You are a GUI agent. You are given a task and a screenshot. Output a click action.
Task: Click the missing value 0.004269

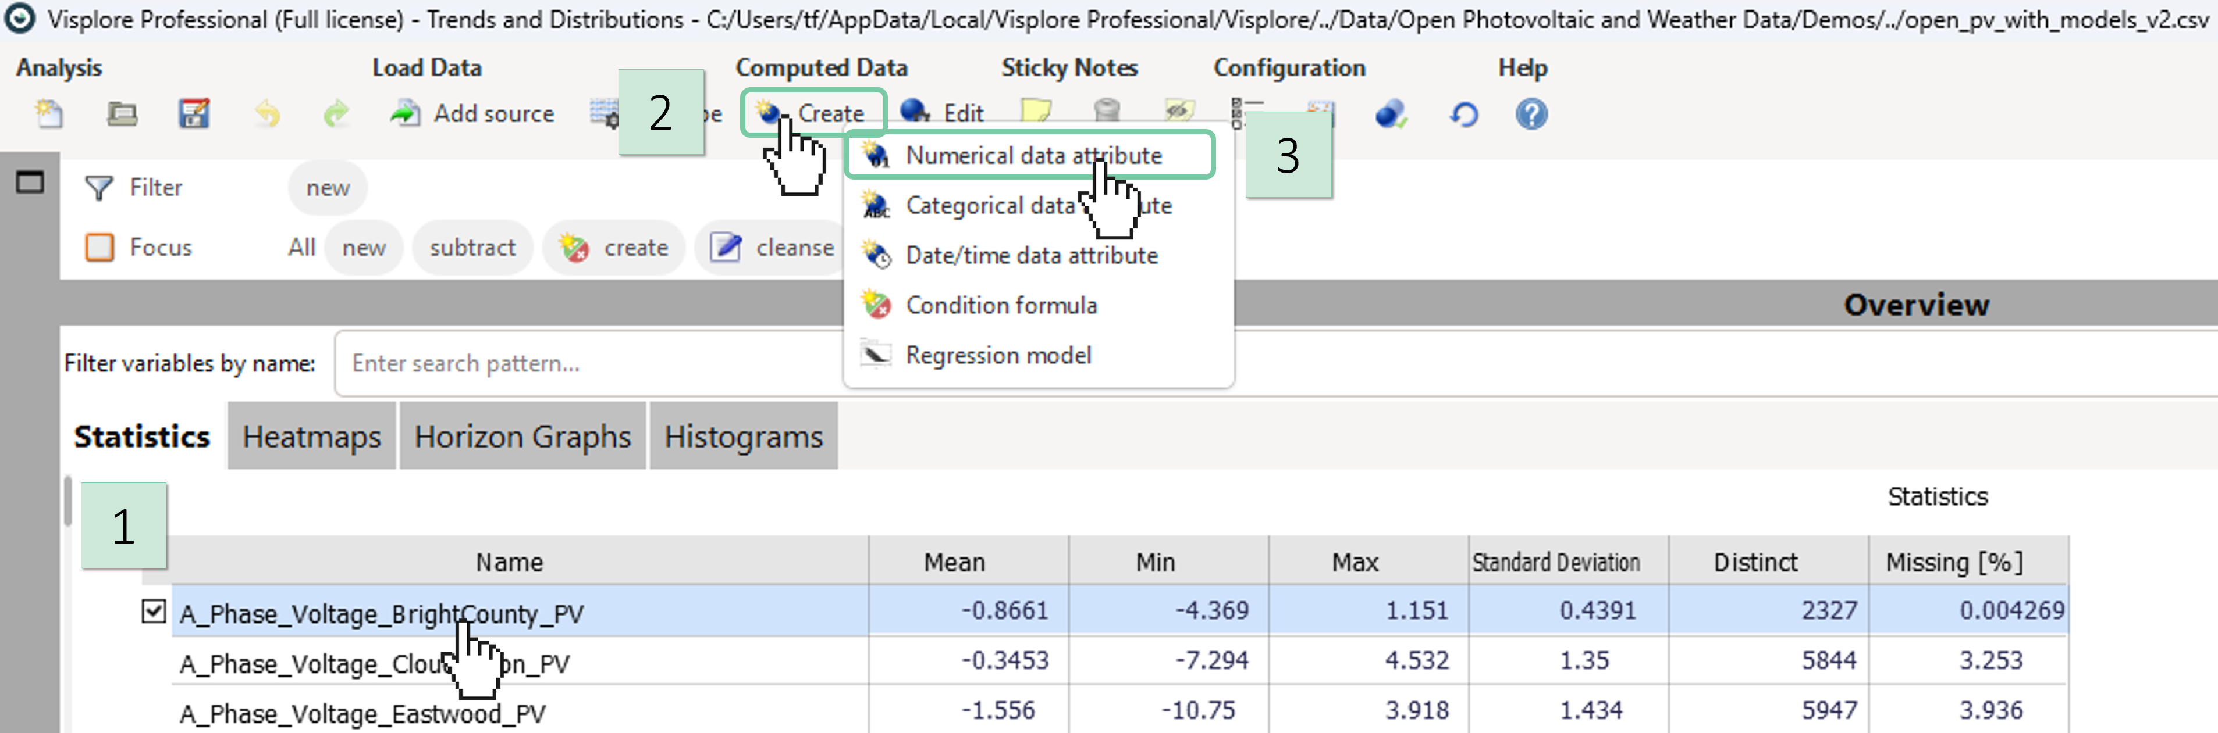(2012, 610)
